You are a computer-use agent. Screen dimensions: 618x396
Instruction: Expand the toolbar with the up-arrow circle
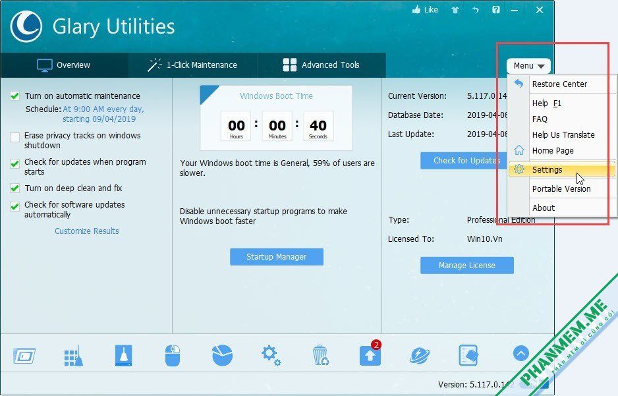point(521,353)
